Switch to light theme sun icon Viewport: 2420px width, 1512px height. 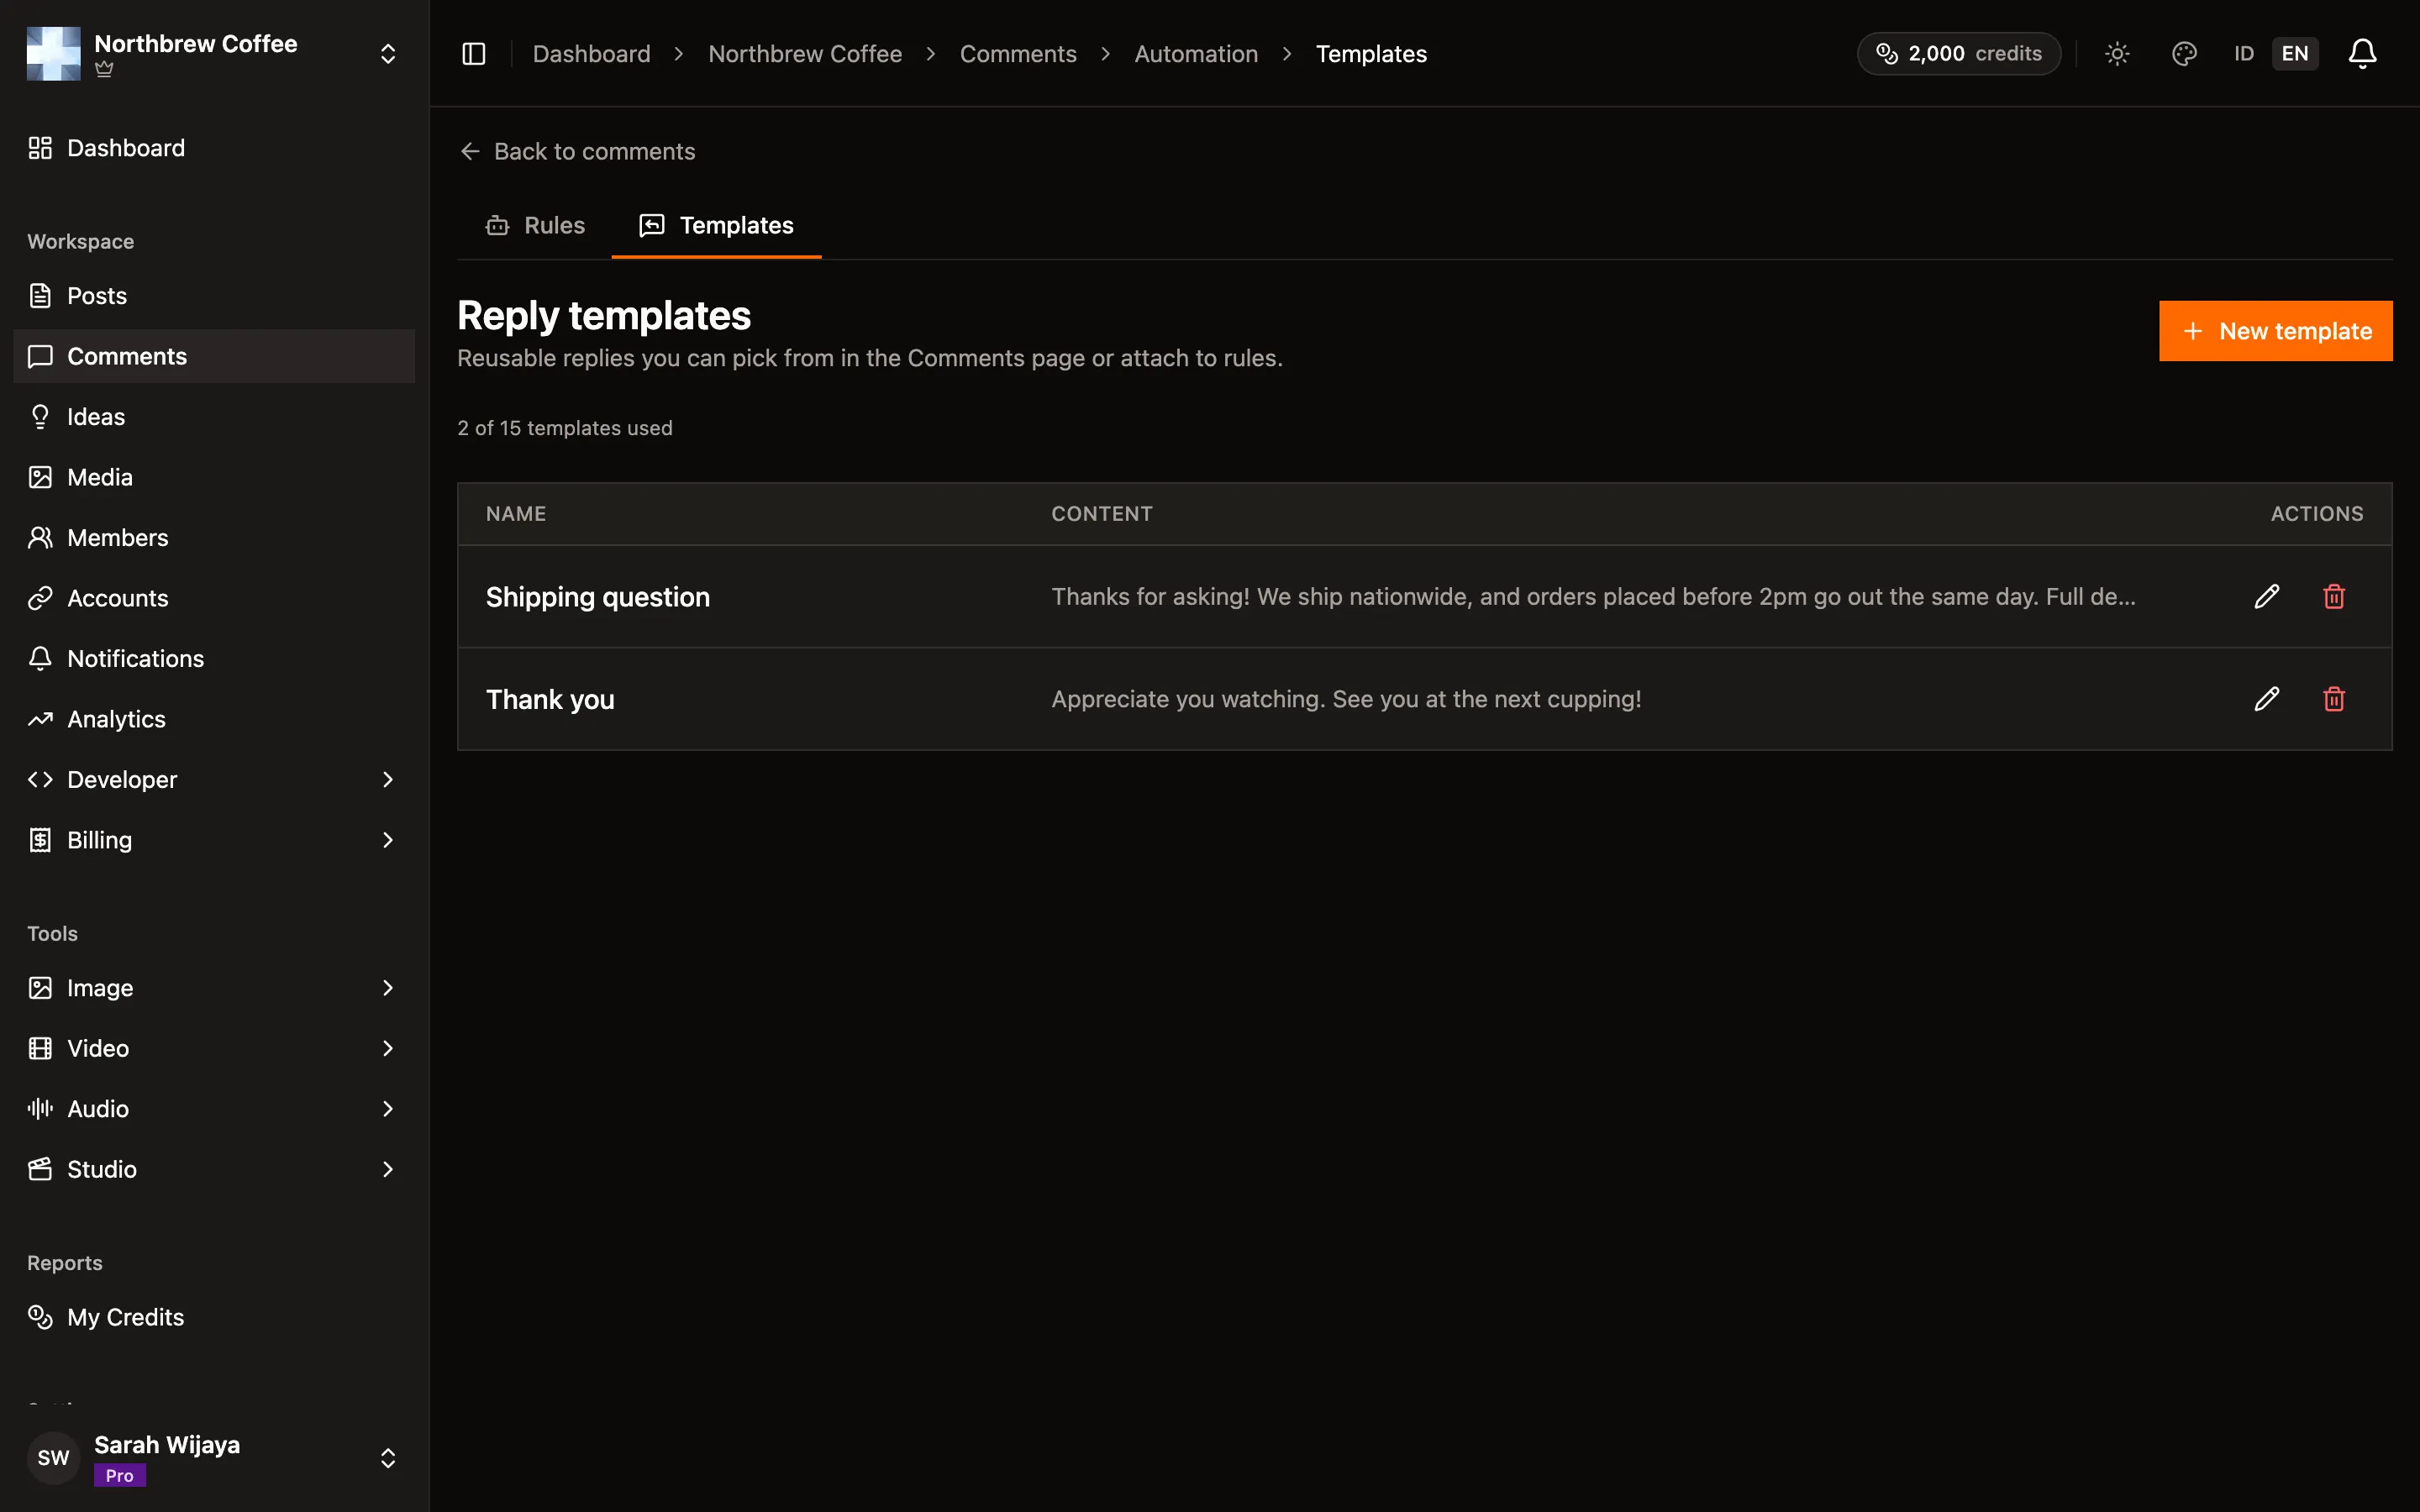click(2117, 54)
